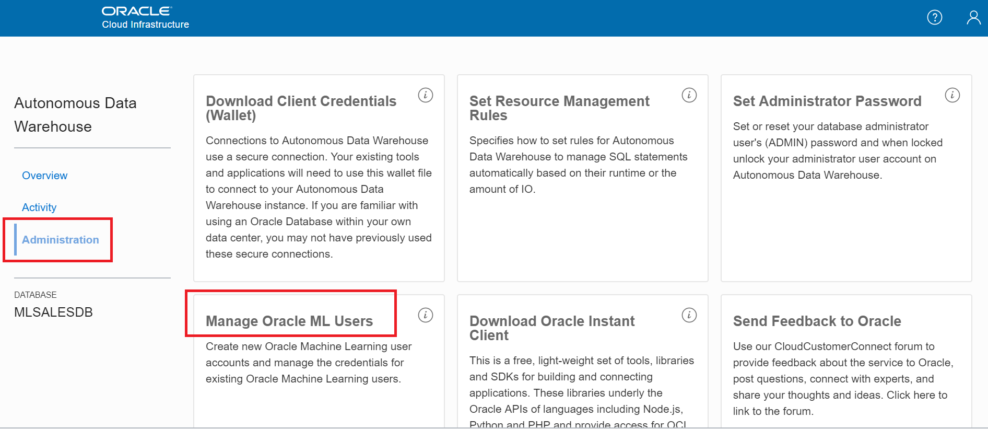Image resolution: width=988 pixels, height=429 pixels.
Task: Show info for Download Client Credentials card
Action: coord(426,95)
